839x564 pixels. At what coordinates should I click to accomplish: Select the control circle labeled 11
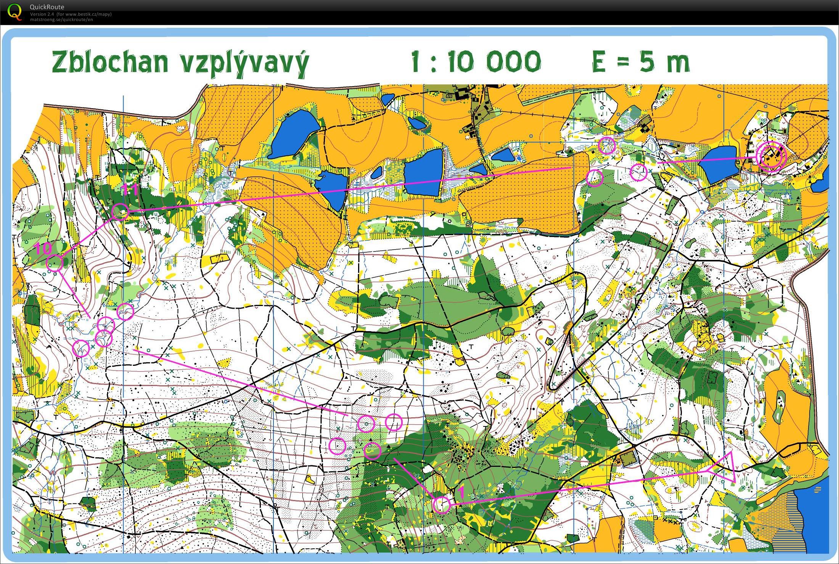tap(120, 211)
